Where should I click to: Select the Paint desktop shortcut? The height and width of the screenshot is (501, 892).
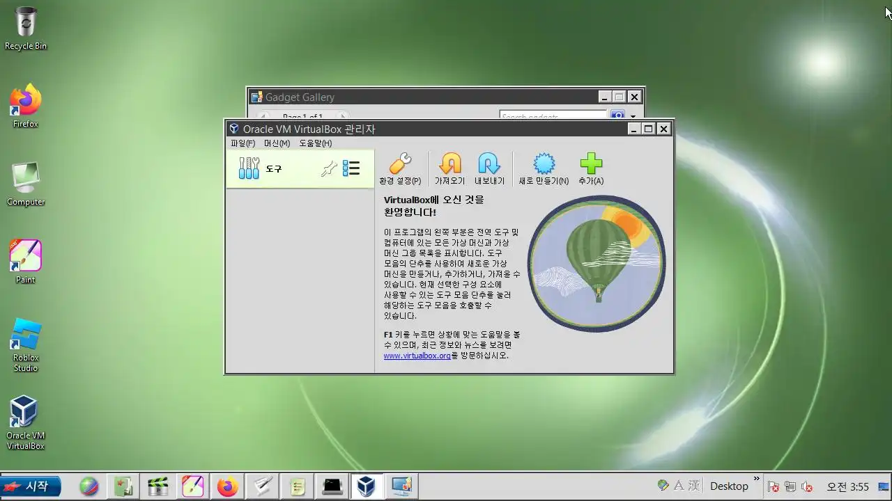(x=26, y=262)
